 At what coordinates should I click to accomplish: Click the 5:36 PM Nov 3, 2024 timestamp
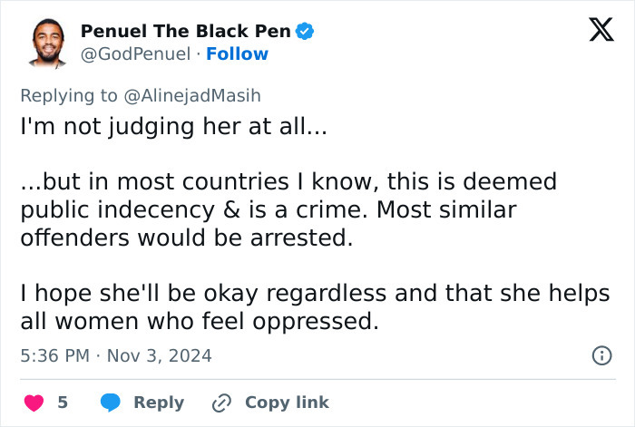coord(116,355)
